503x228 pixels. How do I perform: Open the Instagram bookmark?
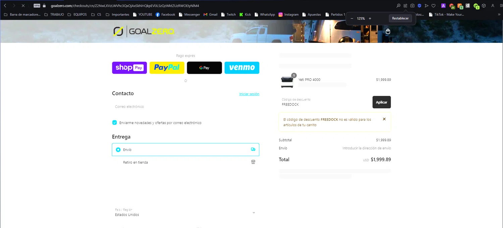point(288,14)
